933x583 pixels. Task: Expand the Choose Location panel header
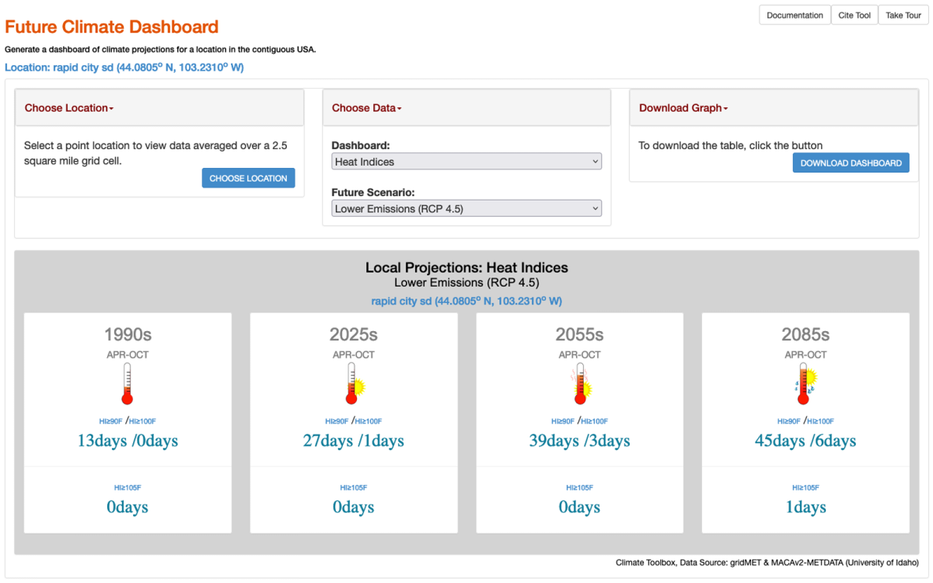pos(69,108)
